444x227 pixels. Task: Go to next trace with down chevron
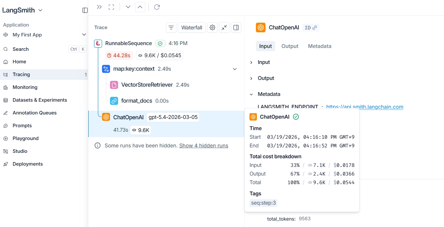click(128, 7)
